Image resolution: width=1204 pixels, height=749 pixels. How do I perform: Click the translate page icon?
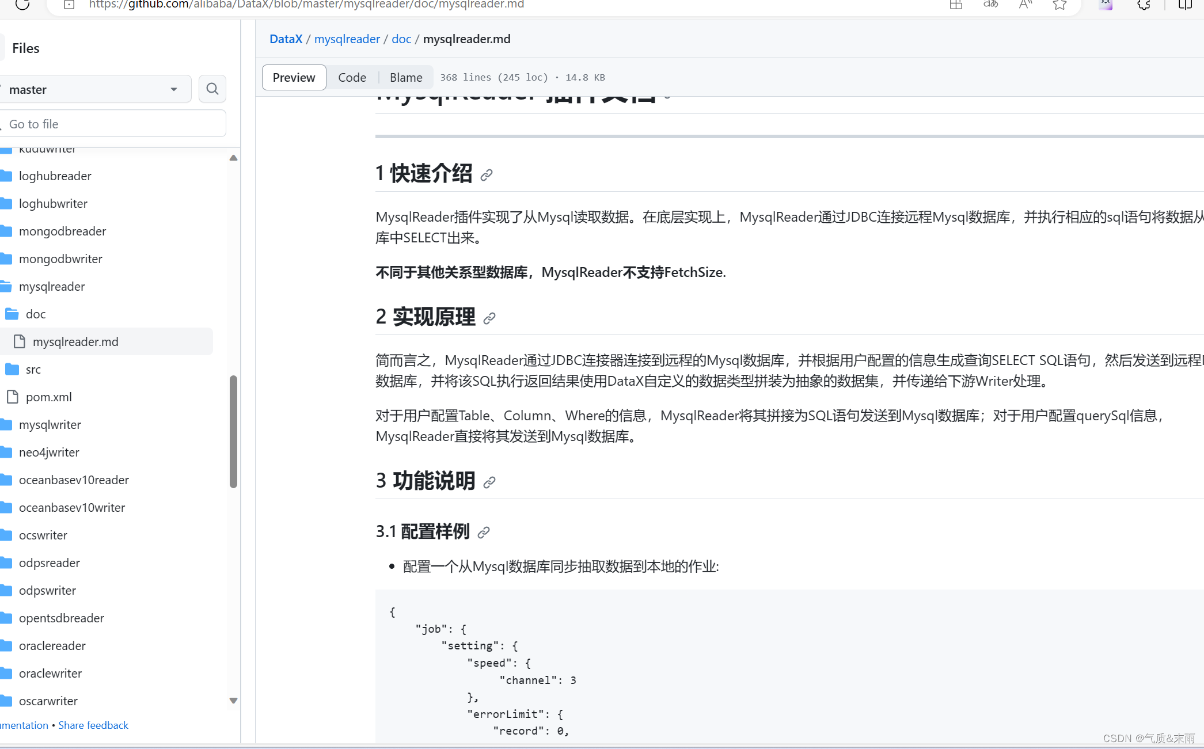(990, 5)
